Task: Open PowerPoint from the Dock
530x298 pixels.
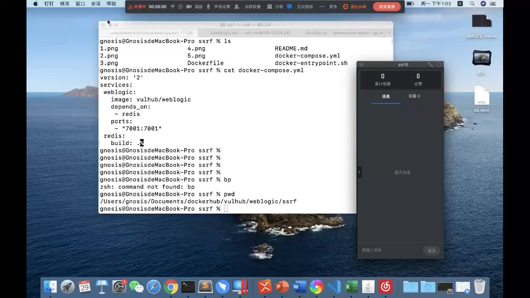Action: (282, 286)
